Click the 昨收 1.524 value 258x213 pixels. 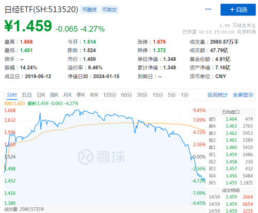pos(89,50)
